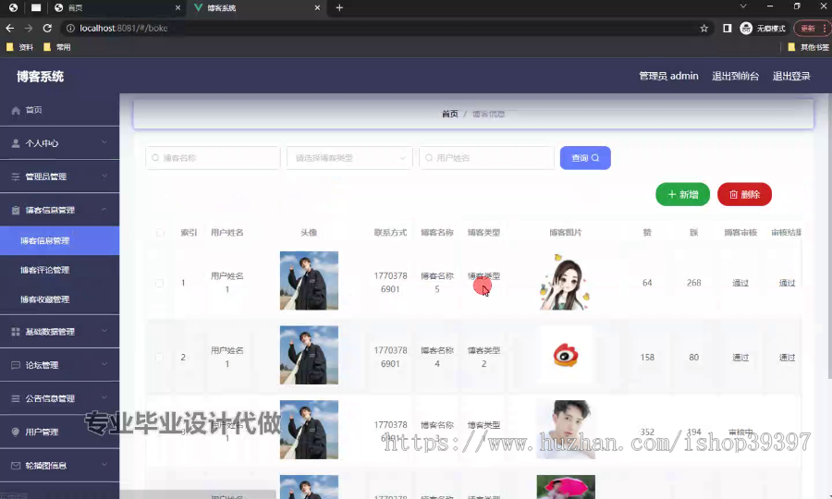This screenshot has height=499, width=832.
Task: Click the address bar URL localhost:8081
Action: 124,28
